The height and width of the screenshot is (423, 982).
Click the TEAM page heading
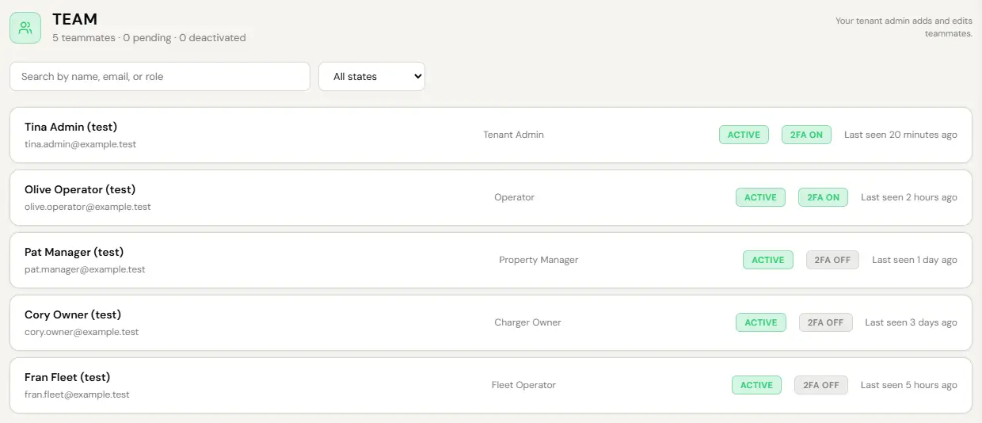(x=75, y=19)
